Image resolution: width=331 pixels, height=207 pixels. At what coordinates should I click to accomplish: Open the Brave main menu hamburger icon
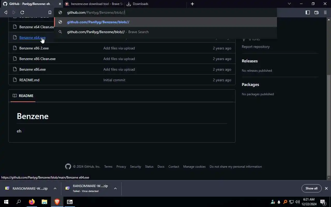click(x=325, y=12)
